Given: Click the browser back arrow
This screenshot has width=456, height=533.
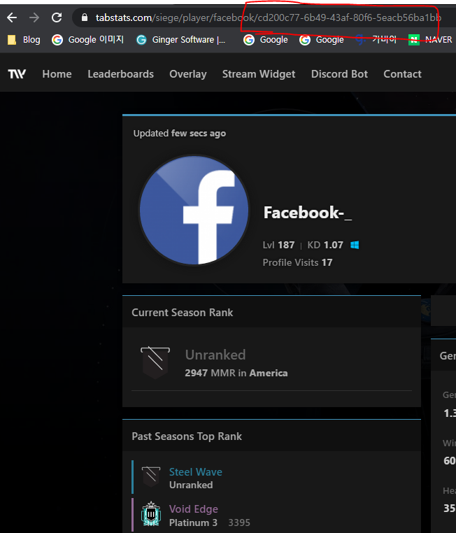Looking at the screenshot, I should [12, 17].
